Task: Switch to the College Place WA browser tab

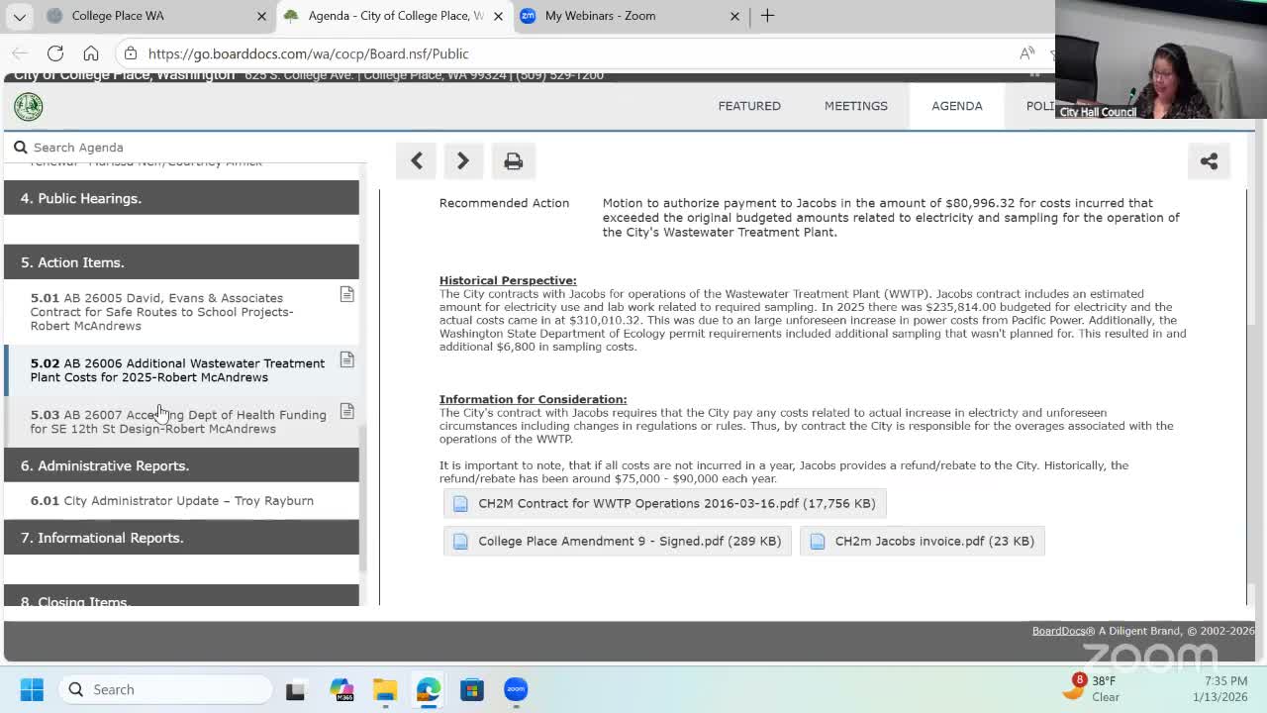Action: click(x=156, y=16)
